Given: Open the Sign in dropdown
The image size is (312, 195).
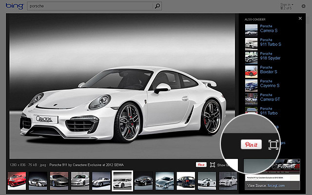Looking at the screenshot, I should click(287, 4).
